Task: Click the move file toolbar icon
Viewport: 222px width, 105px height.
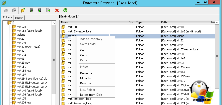Action: [x=48, y=10]
